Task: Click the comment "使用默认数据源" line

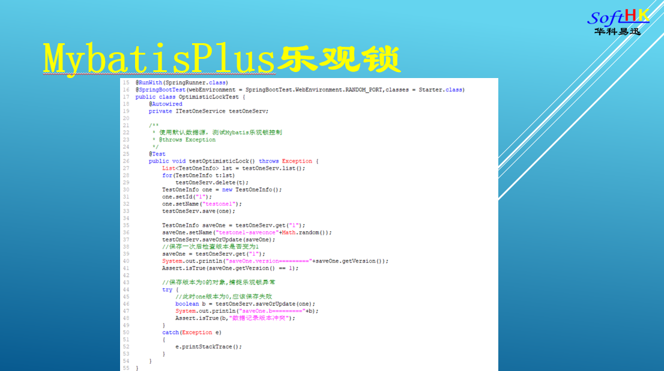Action: pyautogui.click(x=217, y=133)
